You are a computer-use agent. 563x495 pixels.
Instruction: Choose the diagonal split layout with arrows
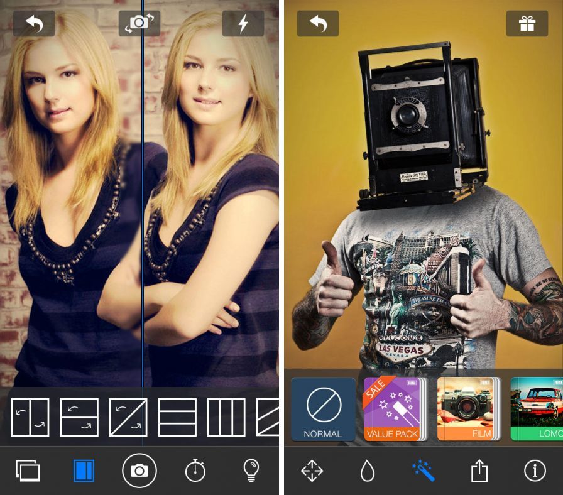click(x=128, y=417)
